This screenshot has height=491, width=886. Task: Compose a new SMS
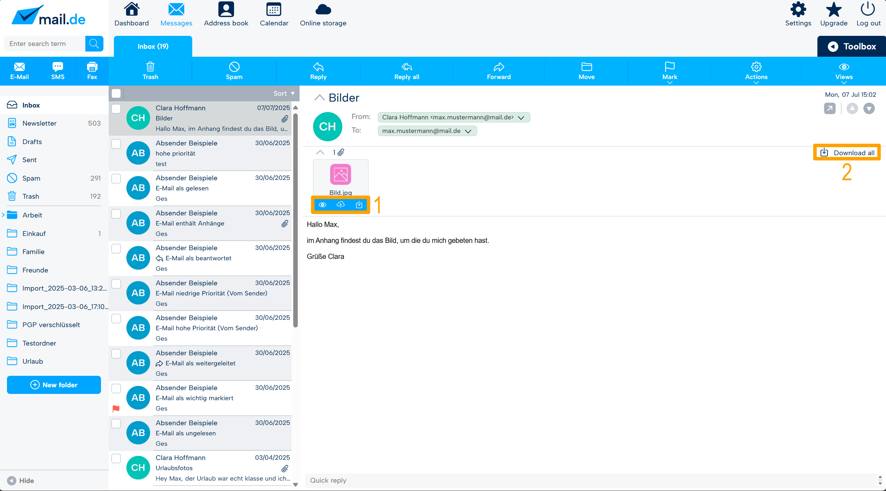tap(58, 71)
